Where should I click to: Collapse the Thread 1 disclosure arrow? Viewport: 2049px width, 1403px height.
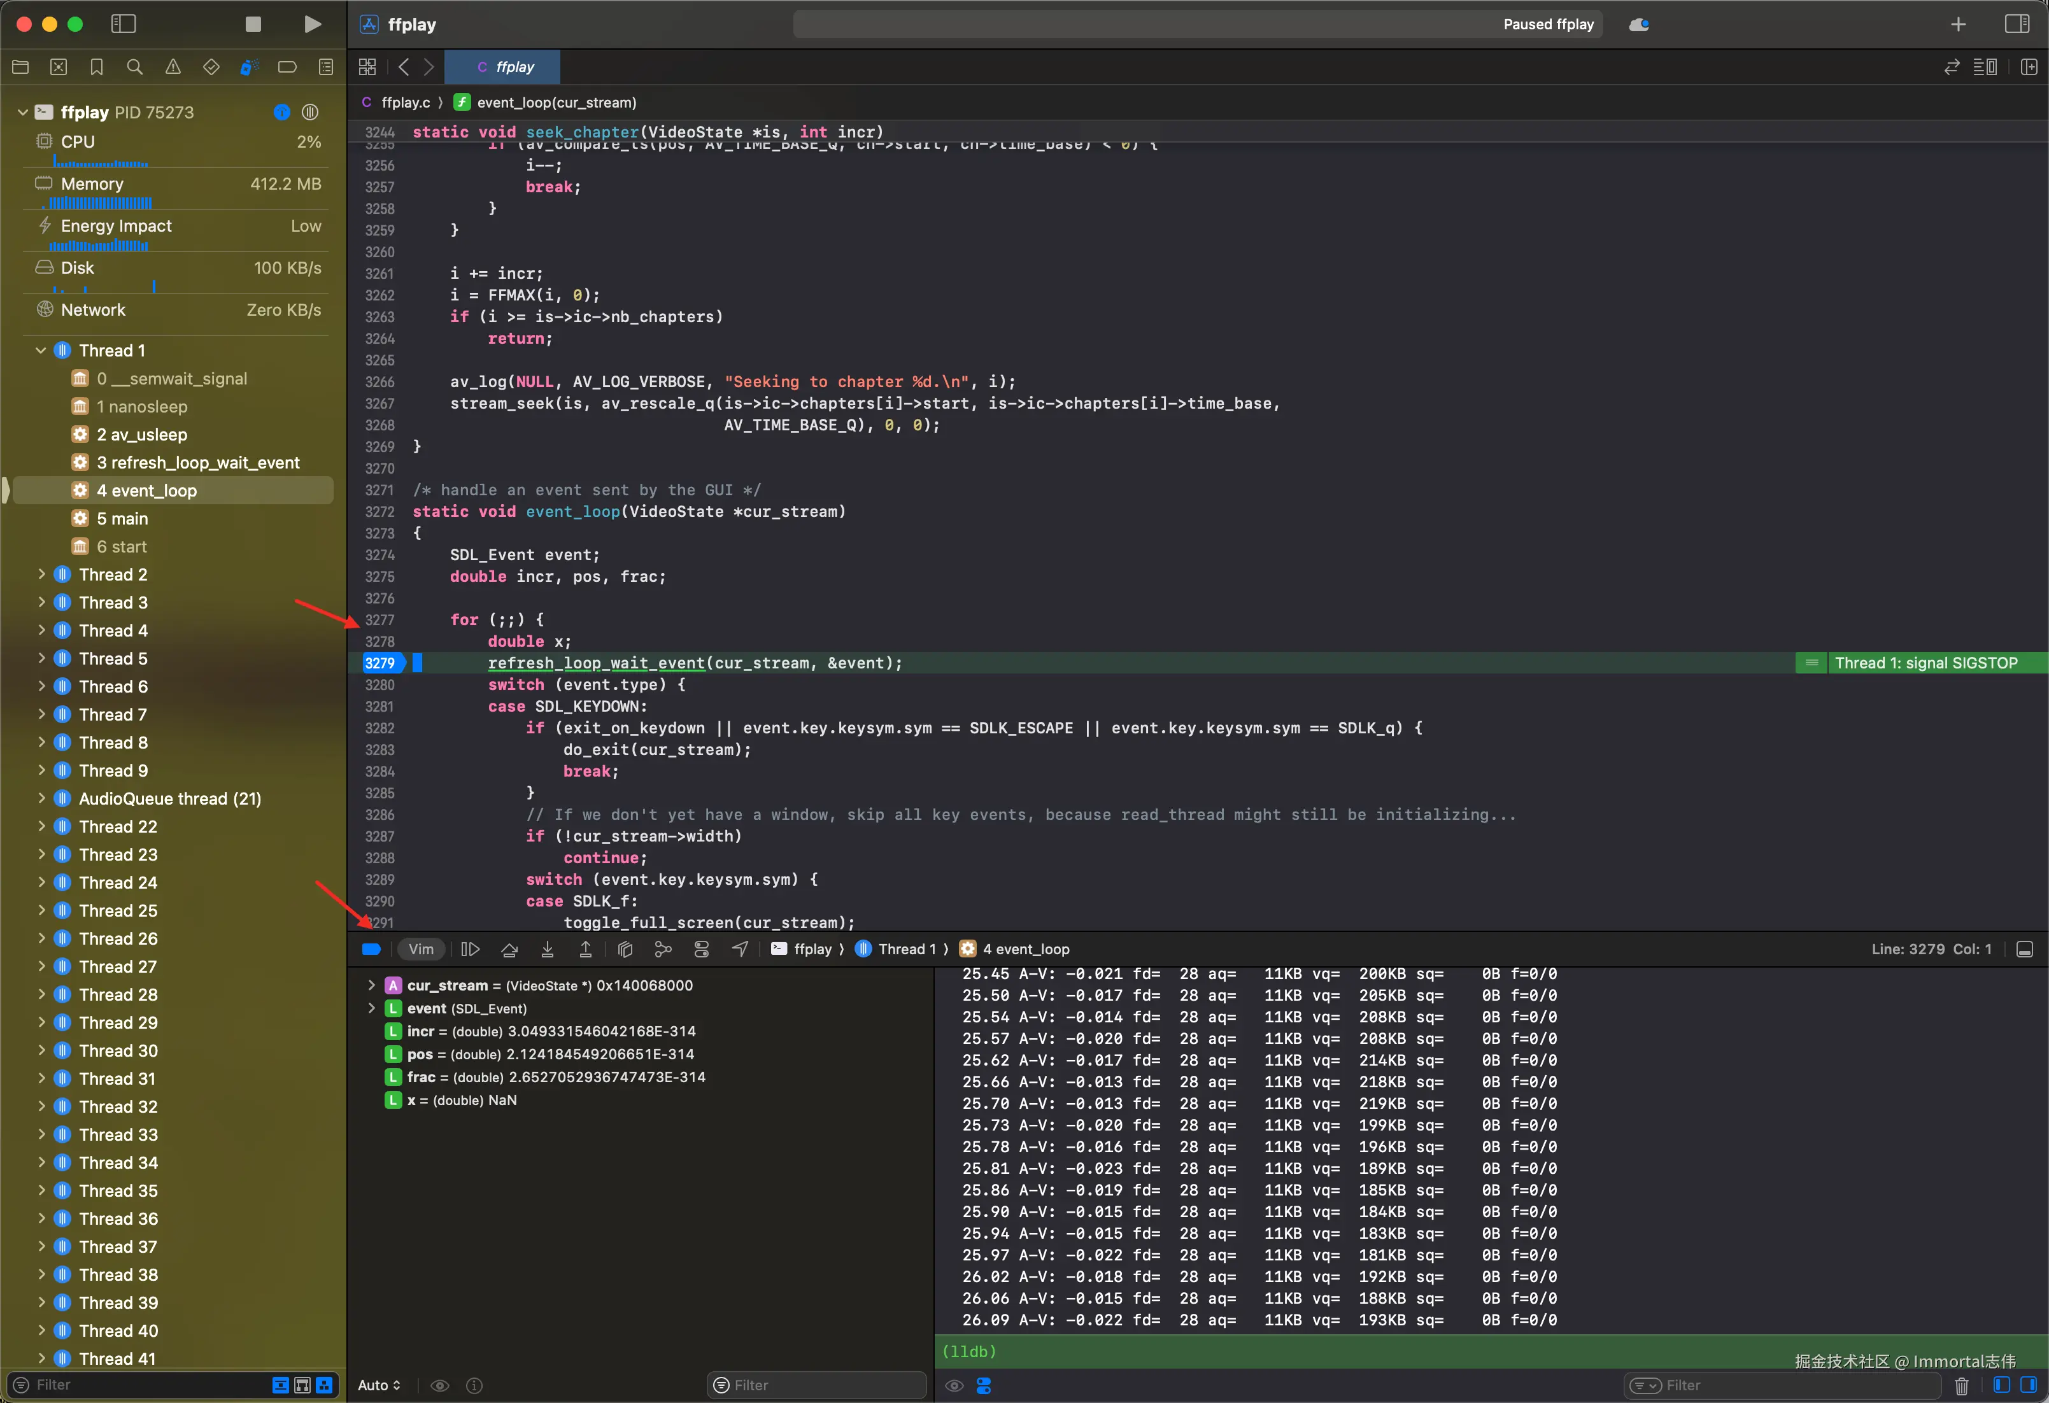tap(41, 351)
